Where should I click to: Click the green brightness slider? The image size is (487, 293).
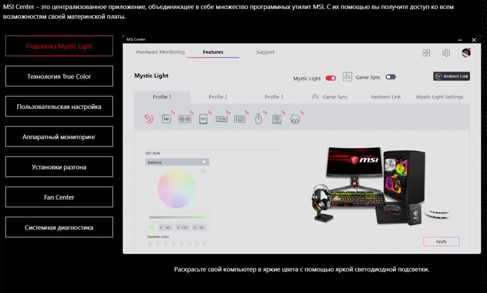click(177, 217)
